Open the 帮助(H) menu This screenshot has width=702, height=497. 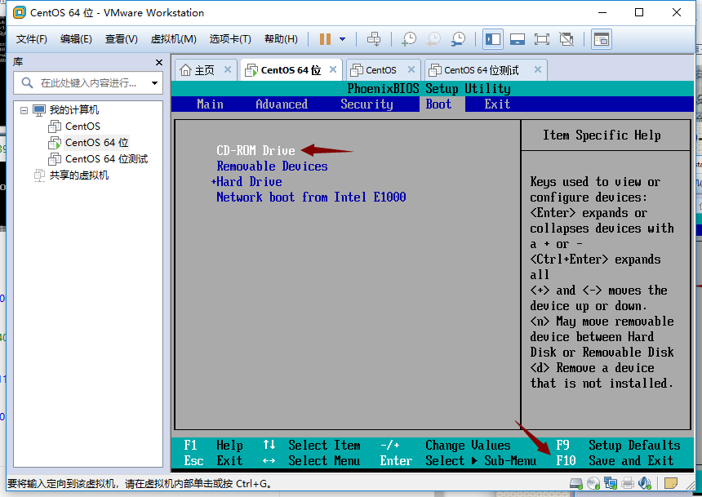pos(281,39)
